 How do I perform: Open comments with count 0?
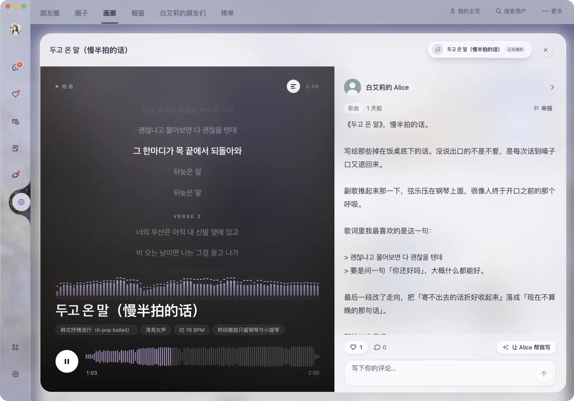pos(380,347)
